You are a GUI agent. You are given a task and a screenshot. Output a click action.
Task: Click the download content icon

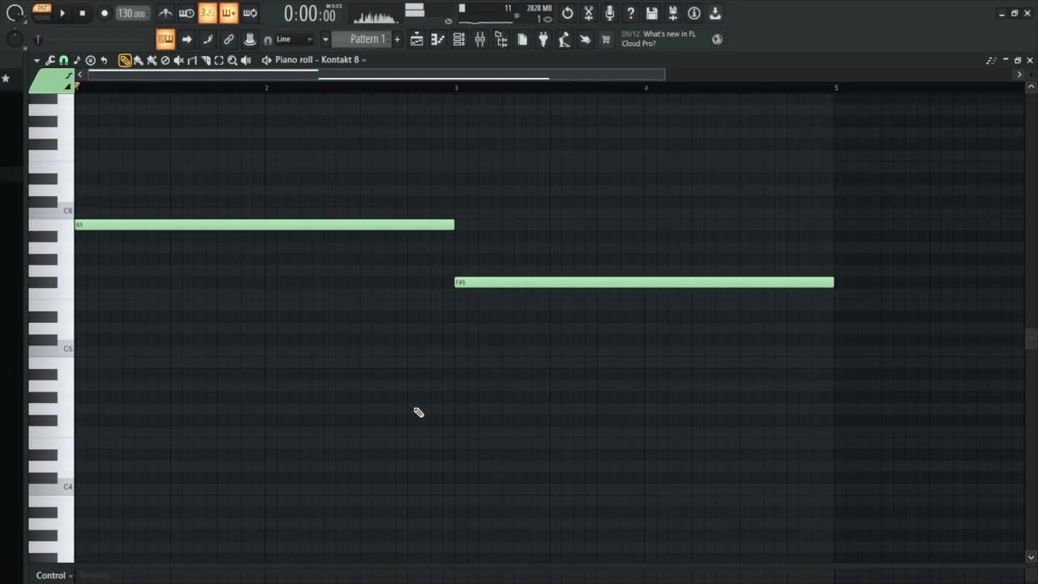coord(715,13)
